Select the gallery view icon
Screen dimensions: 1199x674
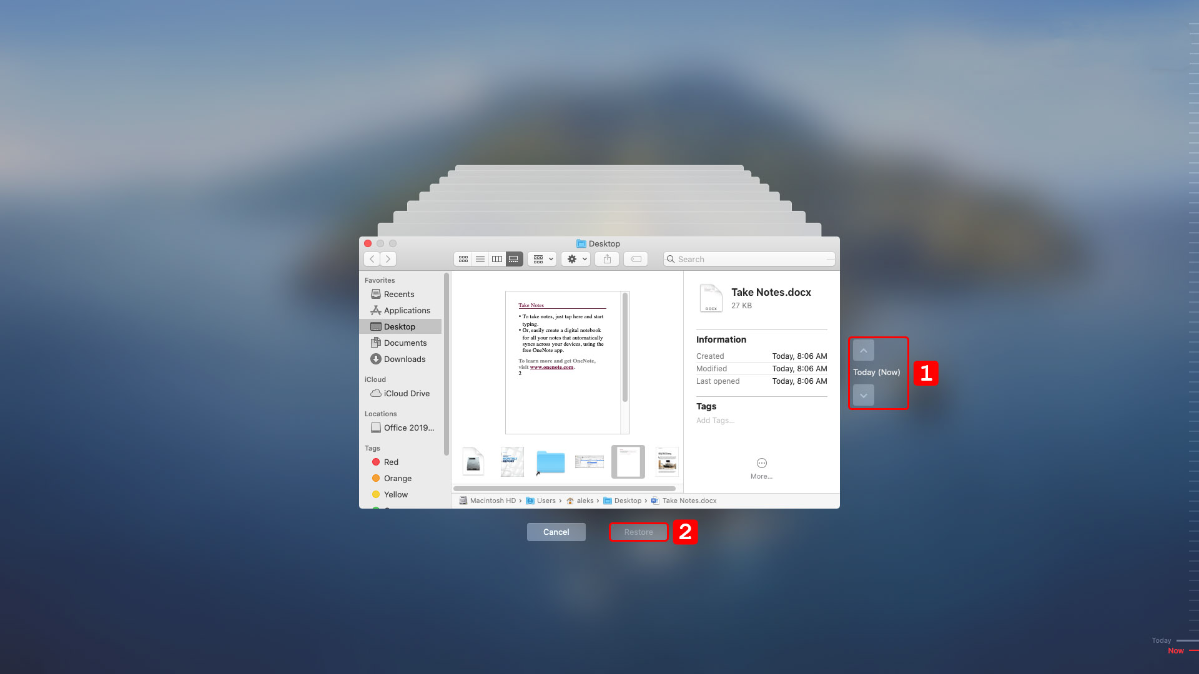click(x=513, y=258)
